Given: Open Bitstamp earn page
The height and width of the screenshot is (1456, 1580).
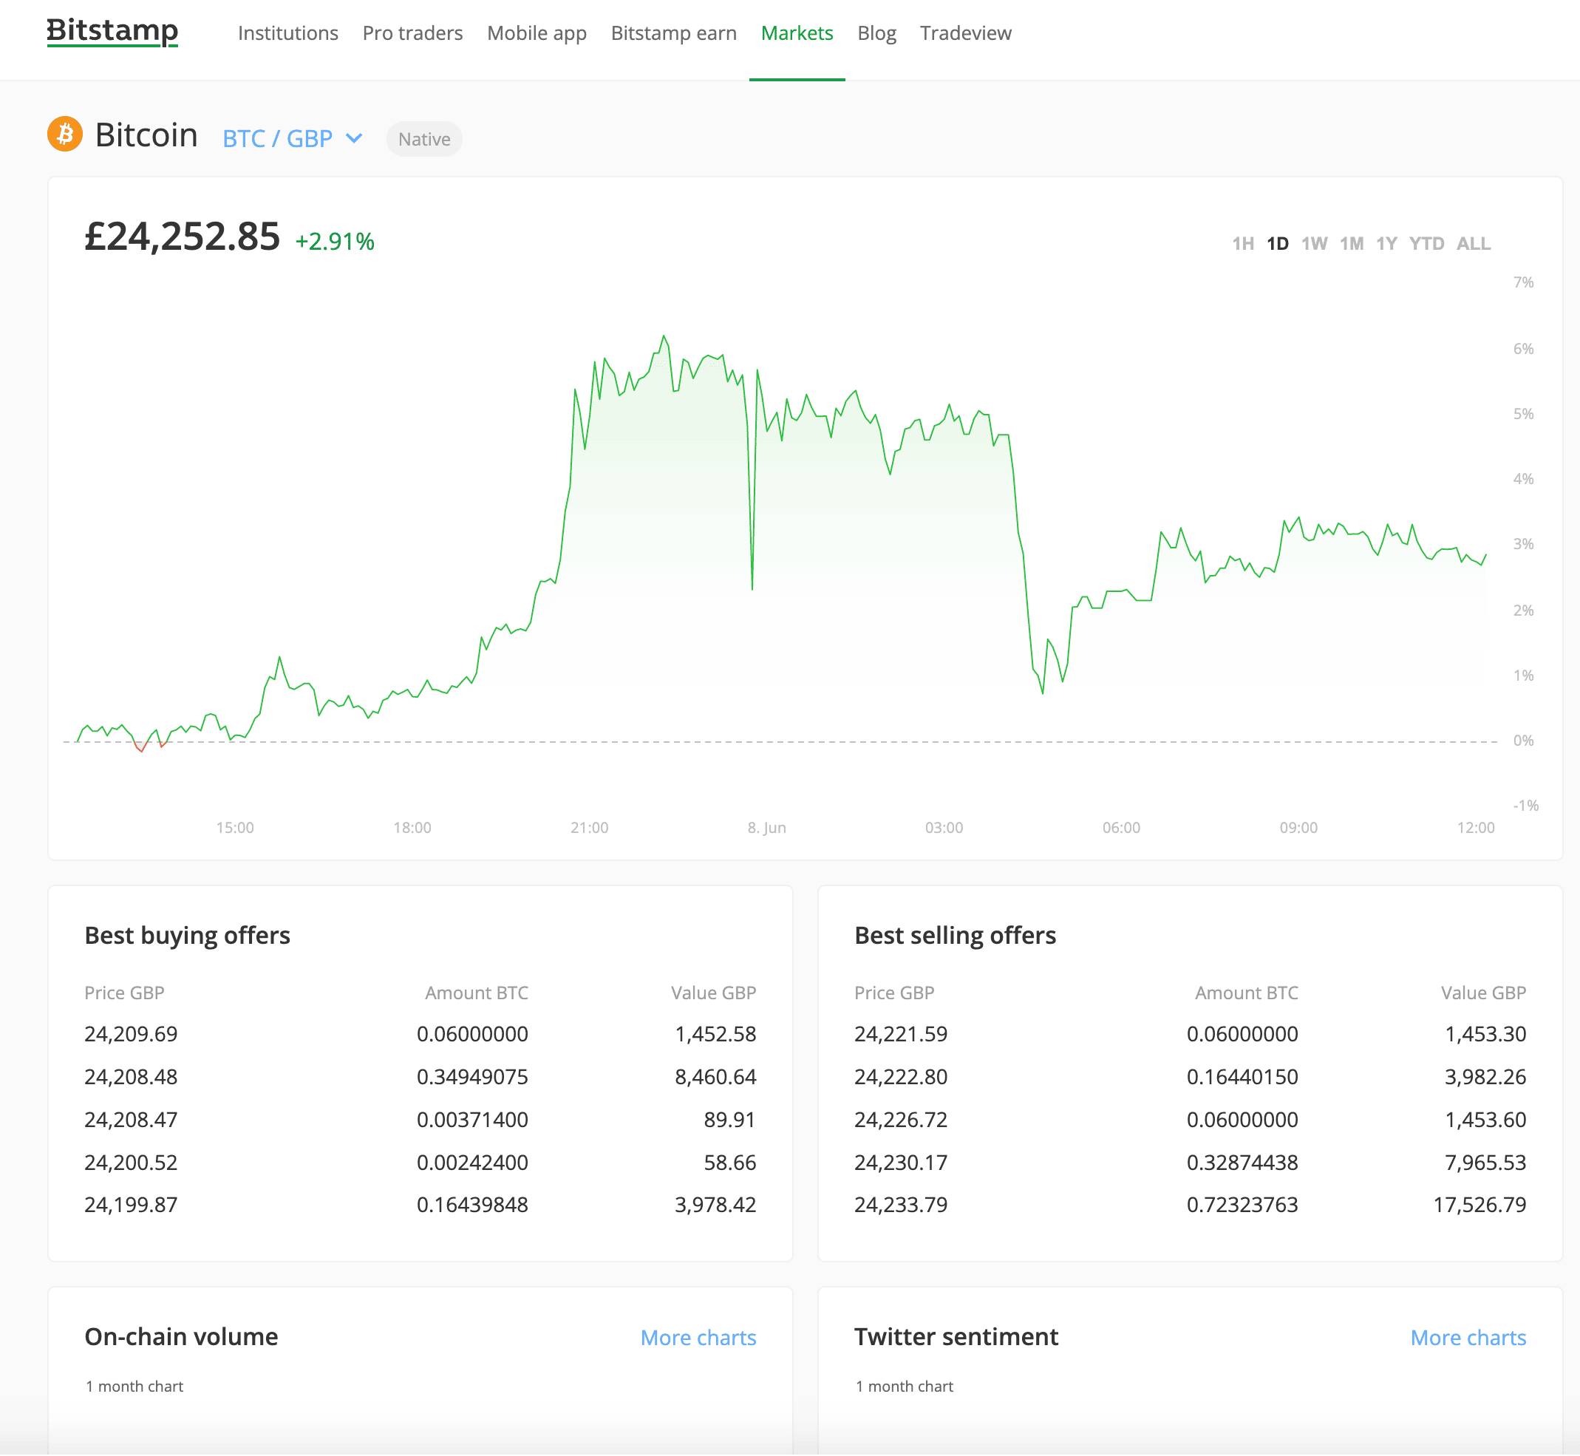Looking at the screenshot, I should tap(673, 33).
